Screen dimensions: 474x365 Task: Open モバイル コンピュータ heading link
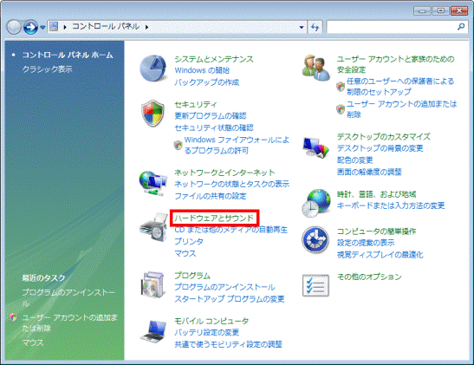211,321
